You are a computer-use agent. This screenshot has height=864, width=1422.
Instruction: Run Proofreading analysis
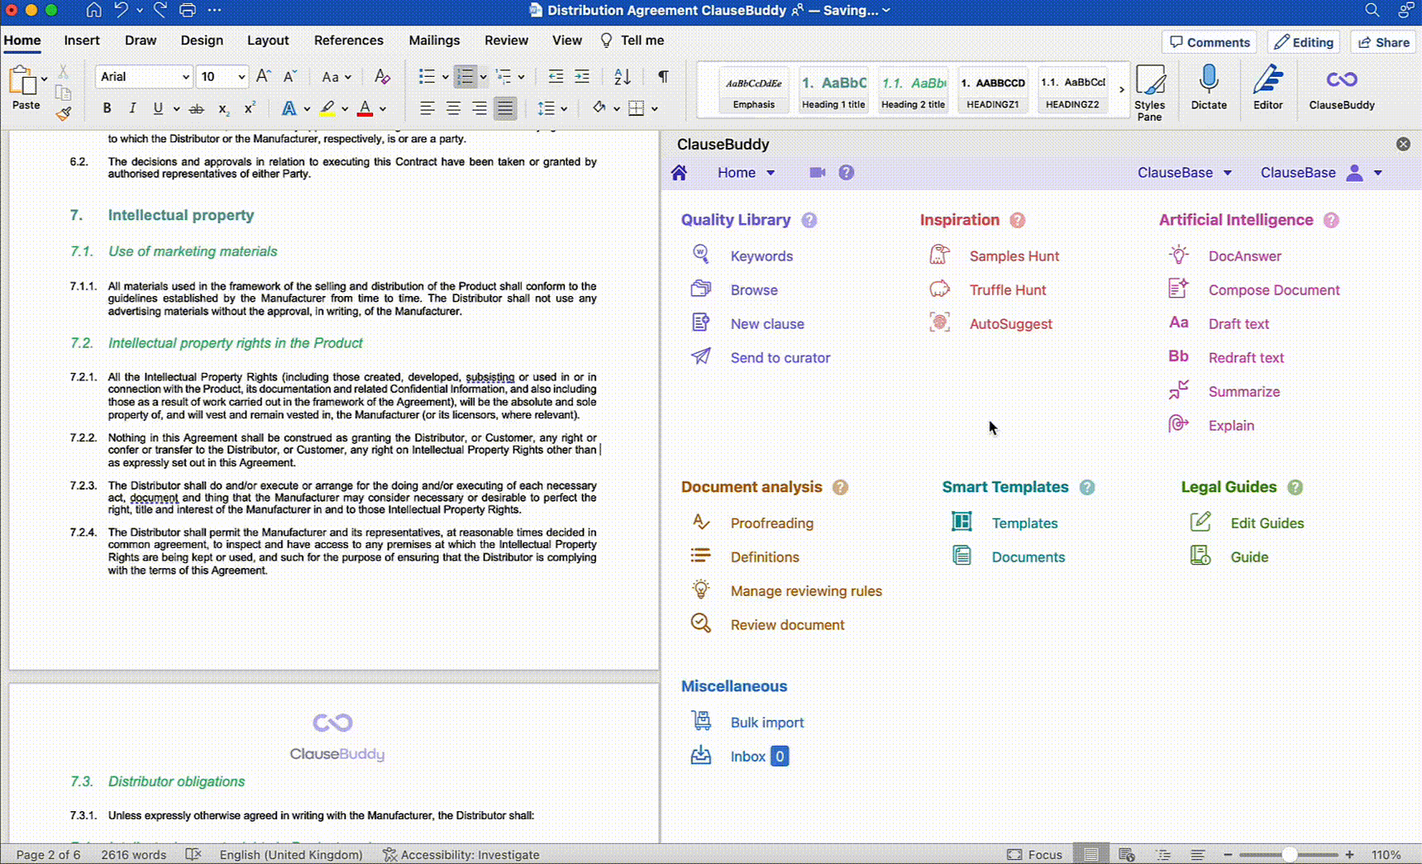pos(771,523)
